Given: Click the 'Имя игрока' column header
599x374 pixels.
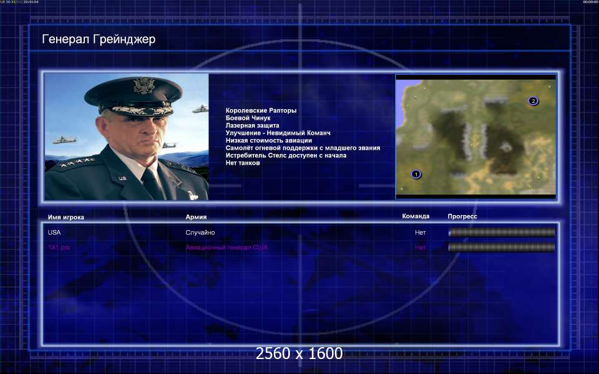Looking at the screenshot, I should pos(66,217).
